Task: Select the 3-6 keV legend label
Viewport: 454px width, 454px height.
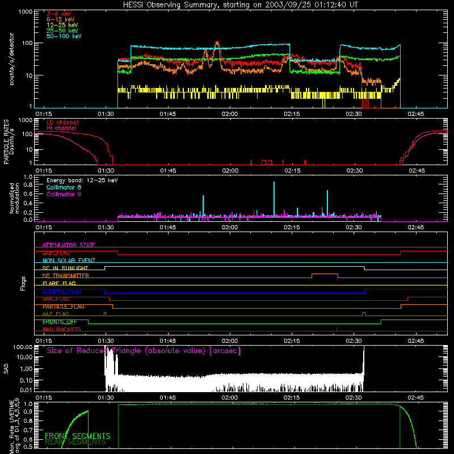Action: 59,14
